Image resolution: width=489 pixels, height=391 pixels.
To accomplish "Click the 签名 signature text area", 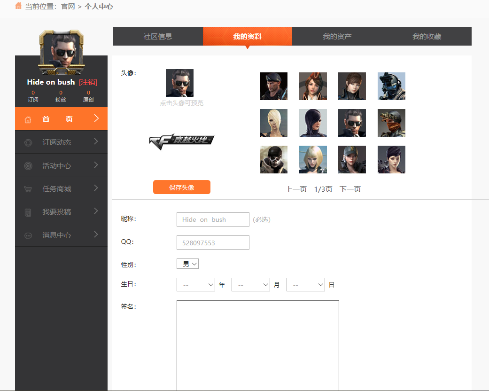I will pos(258,345).
